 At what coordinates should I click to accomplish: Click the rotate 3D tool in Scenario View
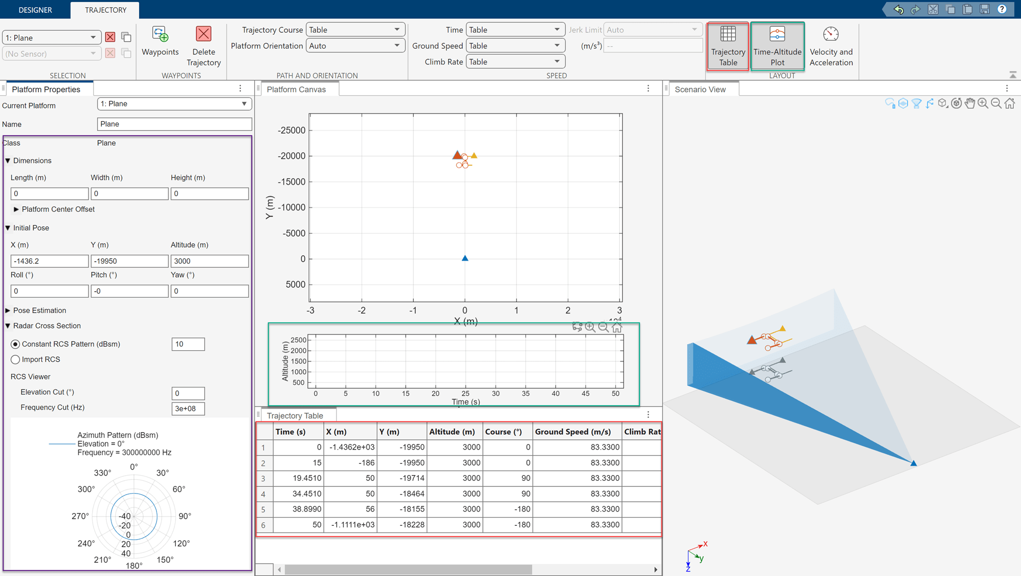[956, 103]
